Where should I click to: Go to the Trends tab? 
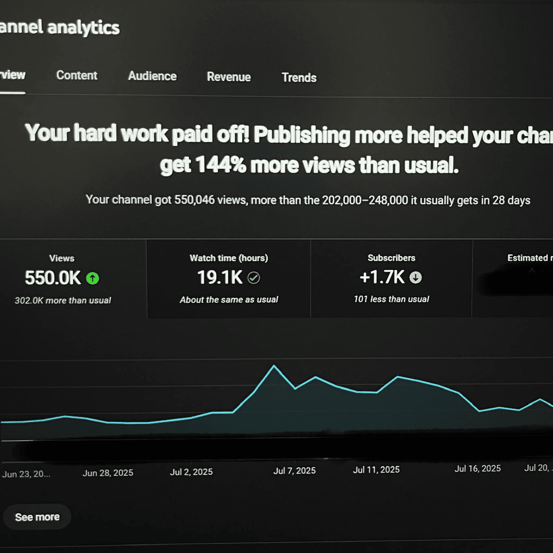pyautogui.click(x=299, y=77)
